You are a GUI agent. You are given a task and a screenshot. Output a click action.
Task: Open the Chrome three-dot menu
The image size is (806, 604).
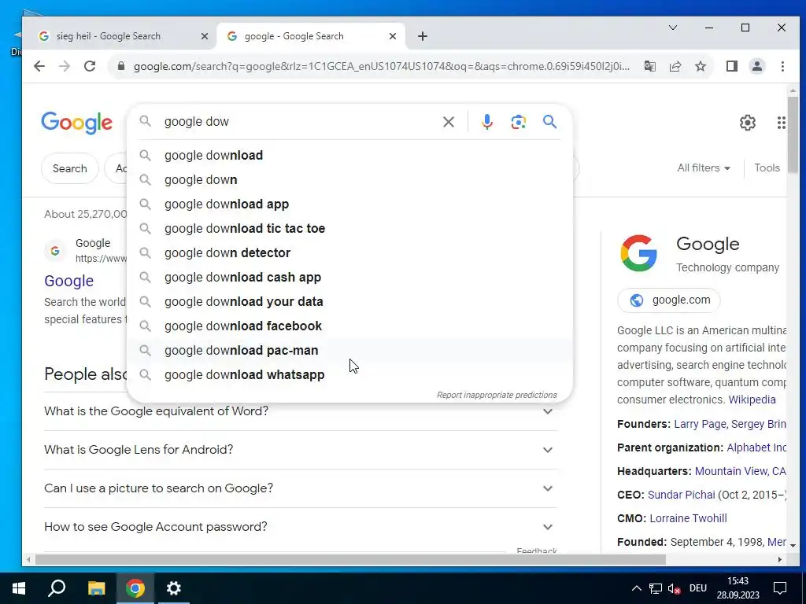[x=782, y=66]
